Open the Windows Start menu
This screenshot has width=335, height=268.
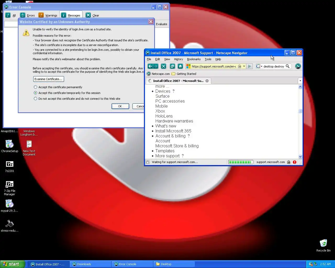13,264
